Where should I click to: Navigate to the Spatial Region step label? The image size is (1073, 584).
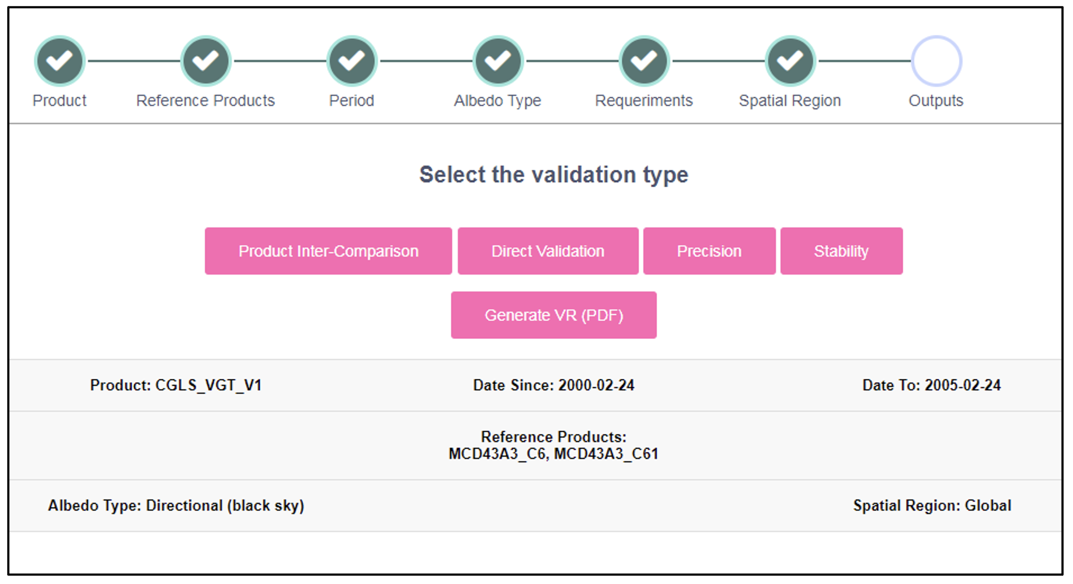pos(790,100)
